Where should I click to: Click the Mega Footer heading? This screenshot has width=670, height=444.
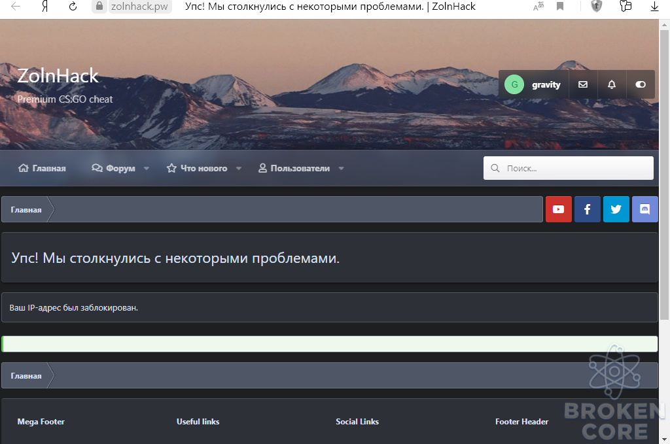pyautogui.click(x=41, y=422)
